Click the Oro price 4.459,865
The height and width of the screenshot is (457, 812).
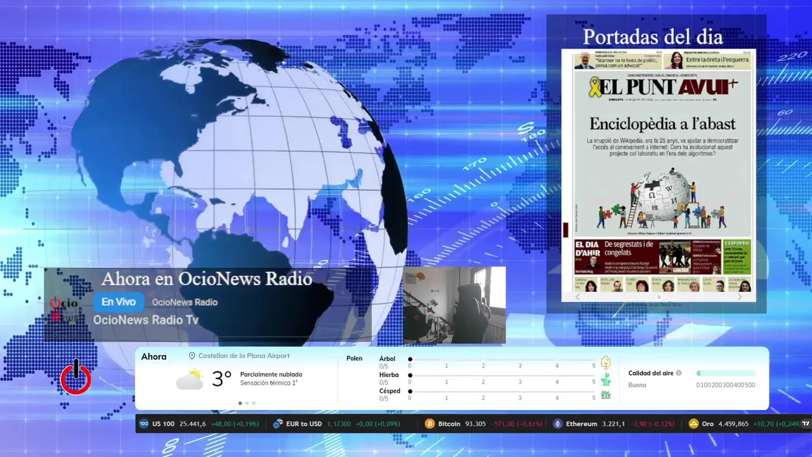pos(733,423)
